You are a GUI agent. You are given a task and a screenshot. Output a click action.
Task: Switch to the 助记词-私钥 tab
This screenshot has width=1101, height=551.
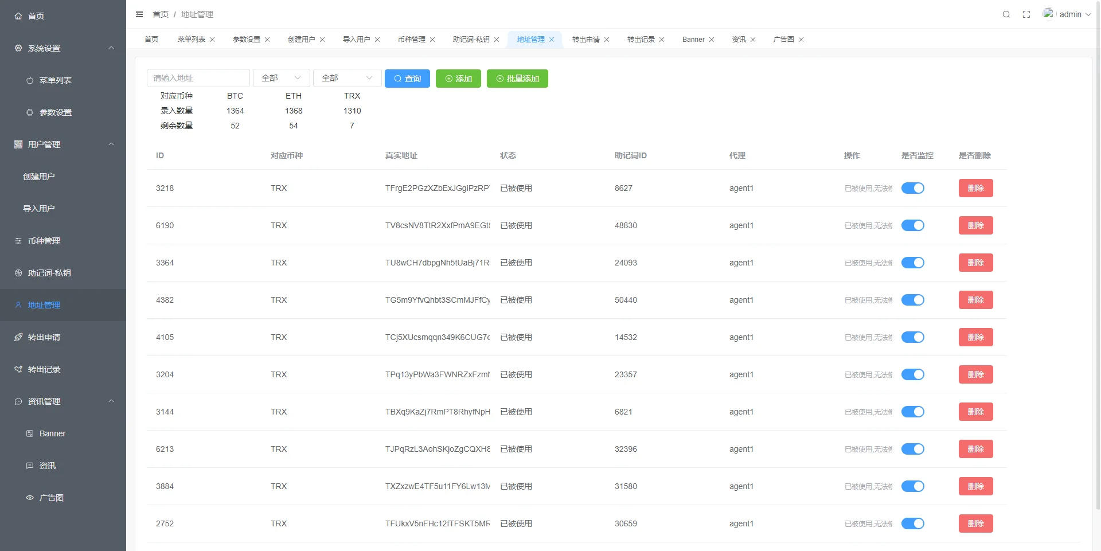471,40
